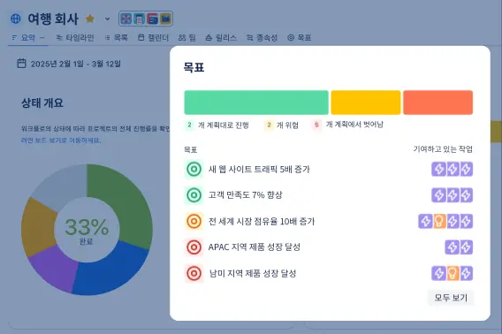
Task: Click last epic icon in APAC 지역 row
Action: (x=466, y=247)
